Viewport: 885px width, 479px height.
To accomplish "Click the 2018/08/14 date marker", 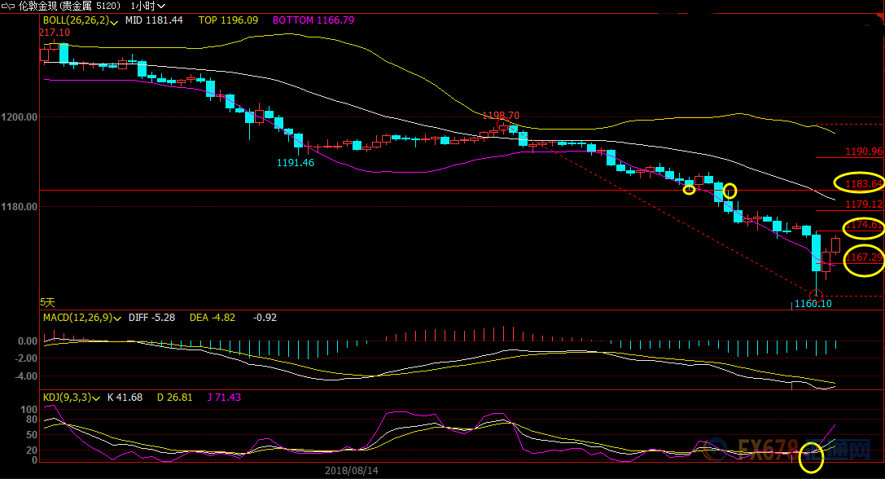I will pyautogui.click(x=352, y=471).
